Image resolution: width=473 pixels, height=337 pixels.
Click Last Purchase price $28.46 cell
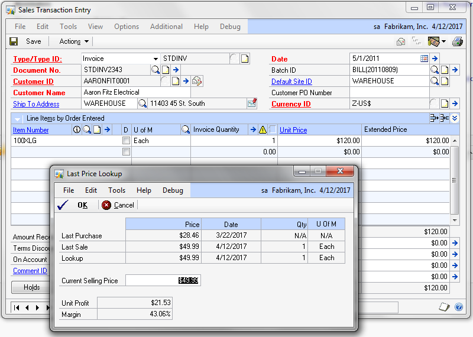point(163,235)
